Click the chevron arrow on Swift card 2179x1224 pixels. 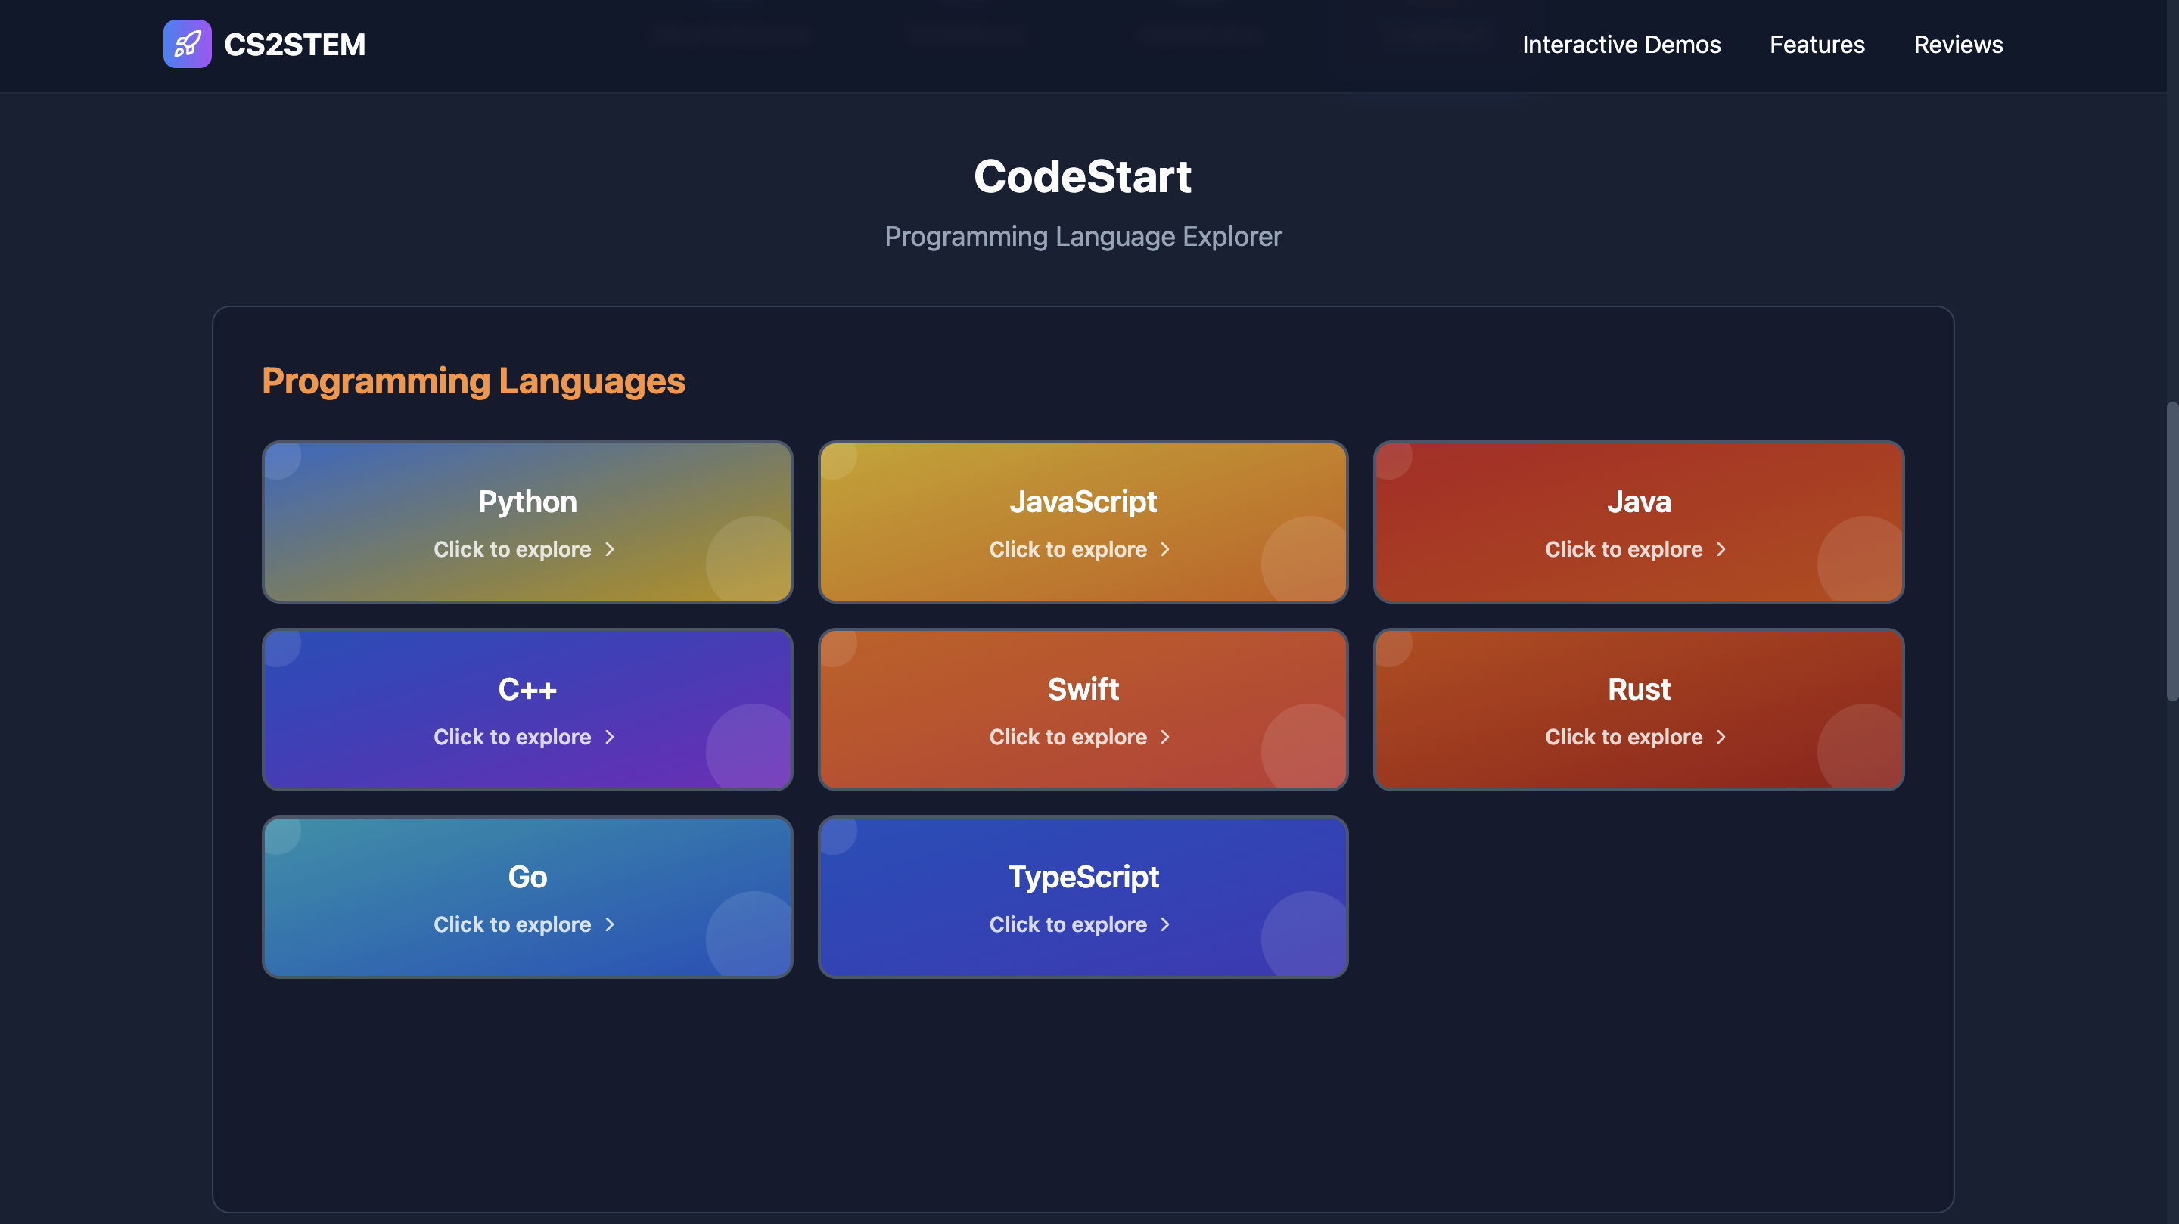[x=1165, y=738]
